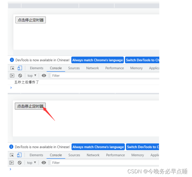
Task: Go to Performance tab in upper DevTools
Action: pos(115,68)
